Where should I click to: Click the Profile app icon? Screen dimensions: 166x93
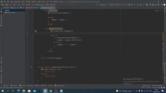tap(138, 5)
